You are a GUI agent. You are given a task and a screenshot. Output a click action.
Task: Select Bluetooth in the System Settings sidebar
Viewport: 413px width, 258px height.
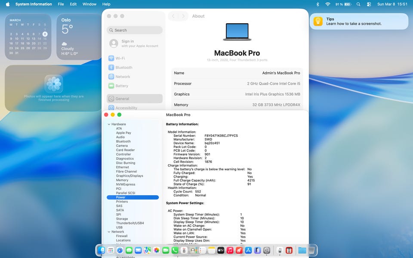click(123, 68)
